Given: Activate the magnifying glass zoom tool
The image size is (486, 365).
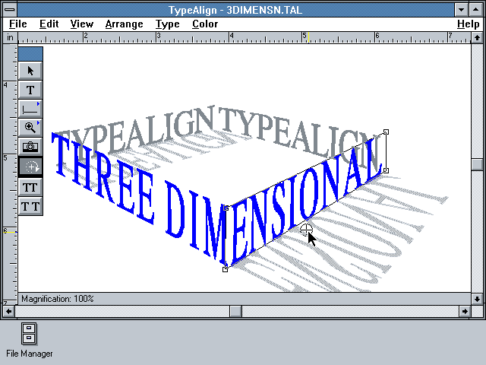Looking at the screenshot, I should 30,128.
